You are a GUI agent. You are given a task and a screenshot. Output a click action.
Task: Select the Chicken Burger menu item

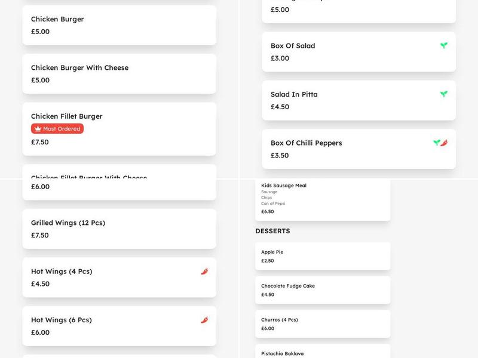tap(119, 25)
